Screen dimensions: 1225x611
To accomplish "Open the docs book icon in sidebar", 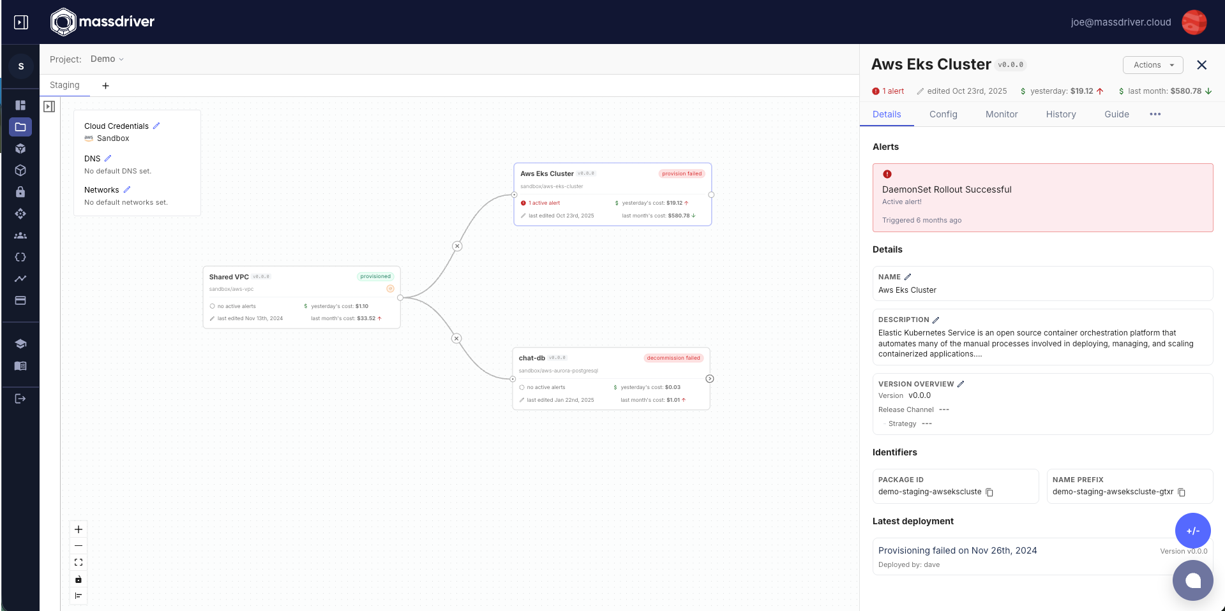I will pos(20,366).
